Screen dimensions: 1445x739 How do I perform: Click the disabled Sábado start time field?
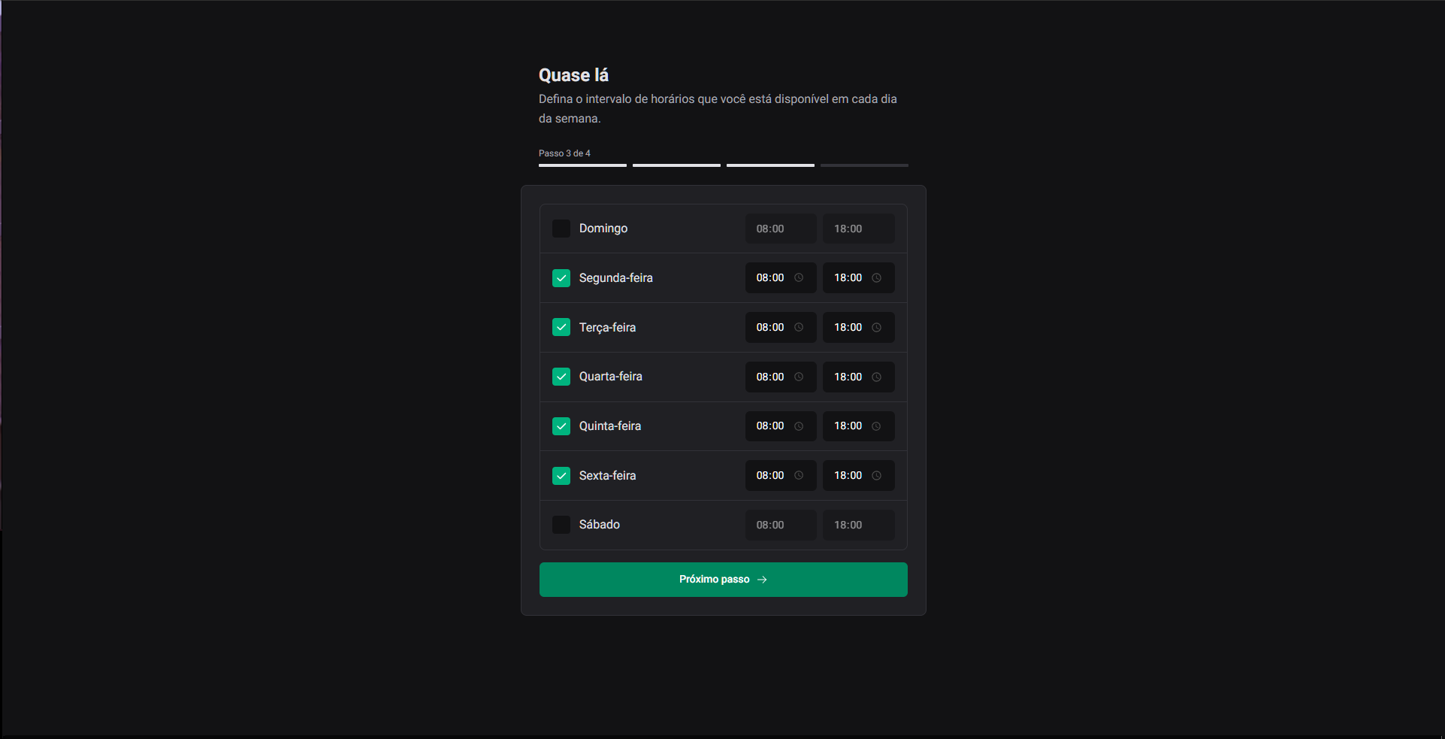pos(781,525)
